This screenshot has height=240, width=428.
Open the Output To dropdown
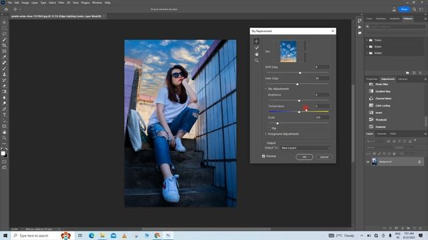(x=306, y=148)
